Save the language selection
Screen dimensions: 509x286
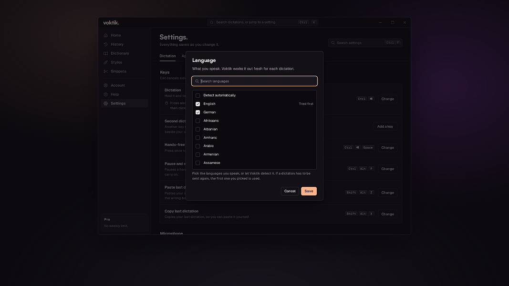pyautogui.click(x=309, y=191)
